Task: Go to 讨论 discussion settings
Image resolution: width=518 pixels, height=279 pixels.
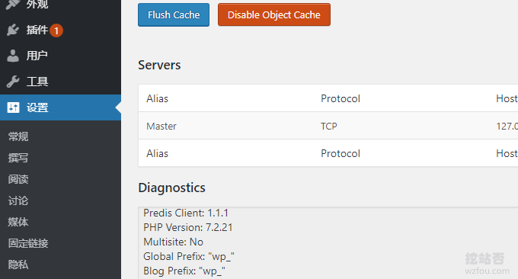Action: point(18,200)
